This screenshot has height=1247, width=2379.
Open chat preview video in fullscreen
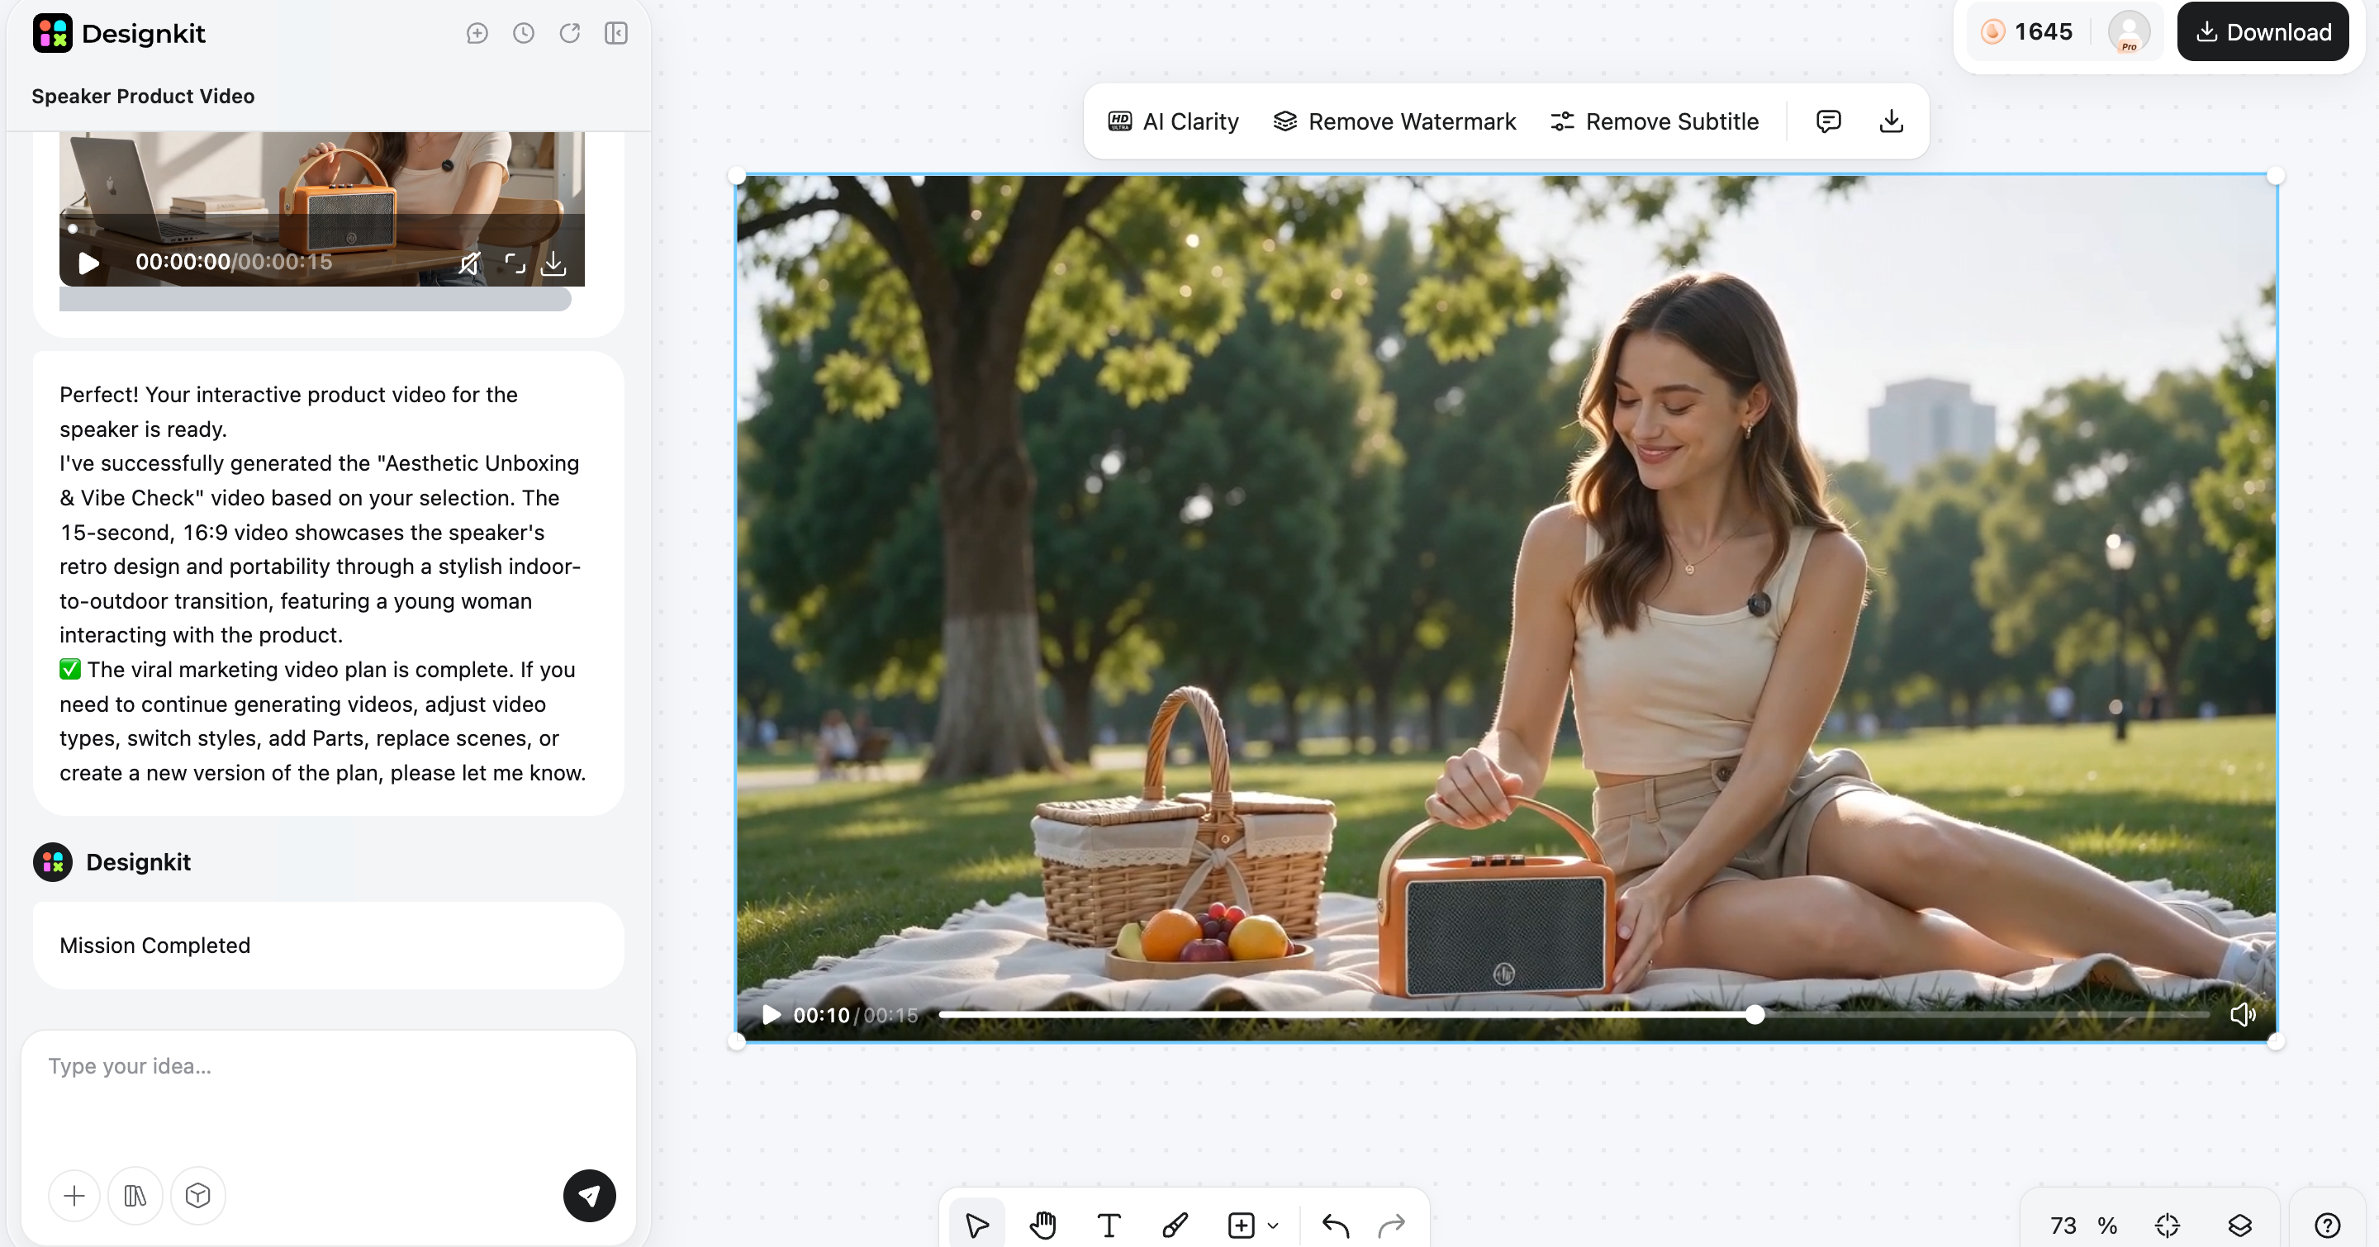515,264
